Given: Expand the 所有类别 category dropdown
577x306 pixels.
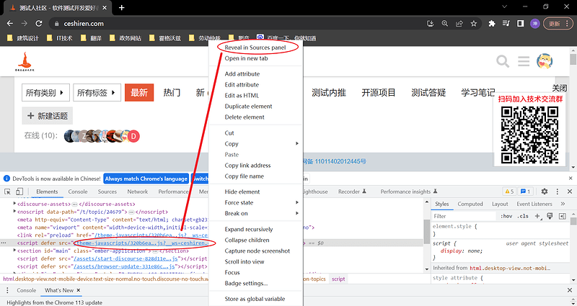Looking at the screenshot, I should click(x=45, y=93).
